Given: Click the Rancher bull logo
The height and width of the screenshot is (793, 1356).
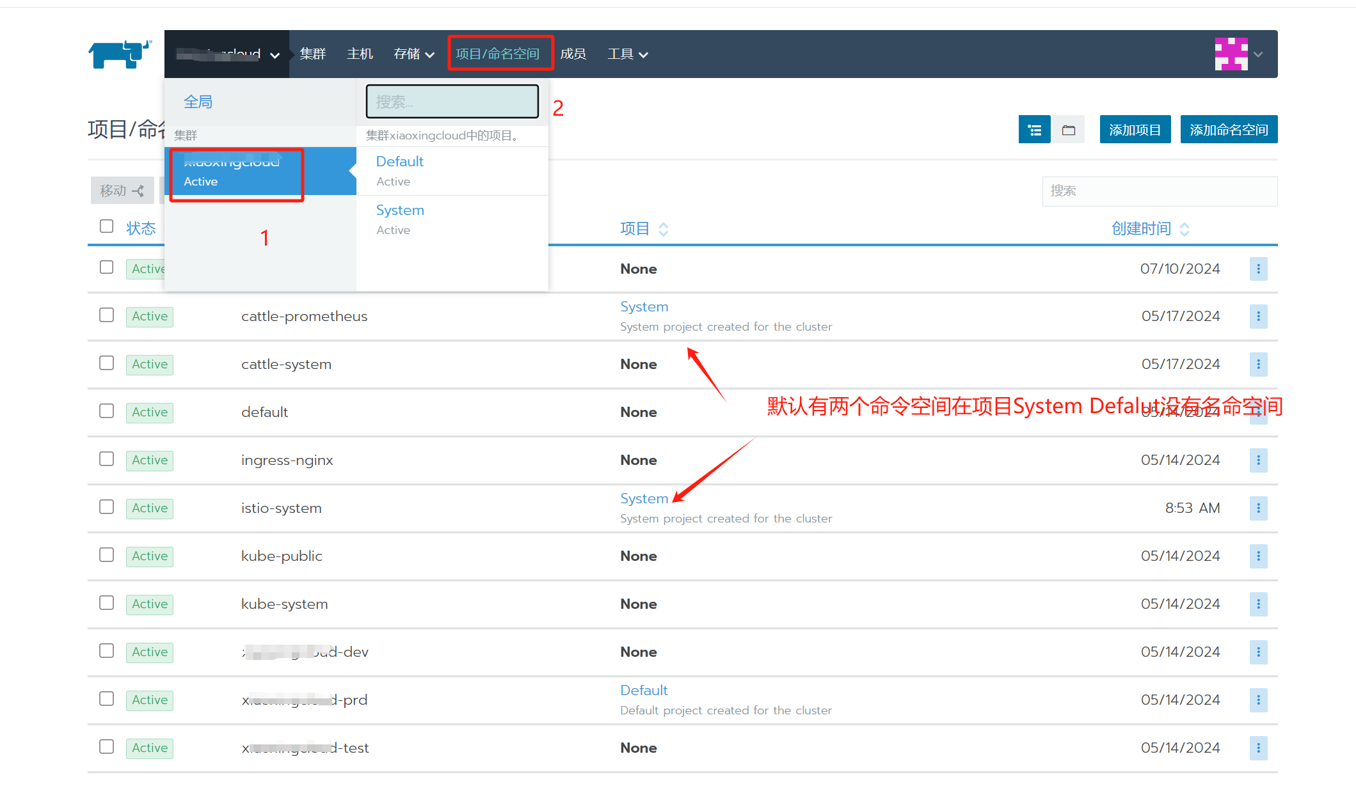Looking at the screenshot, I should tap(120, 54).
